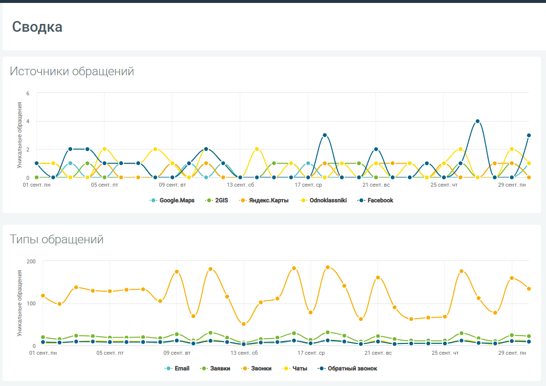Select the Facebook data point at value 4
The width and height of the screenshot is (546, 386).
pyautogui.click(x=478, y=121)
